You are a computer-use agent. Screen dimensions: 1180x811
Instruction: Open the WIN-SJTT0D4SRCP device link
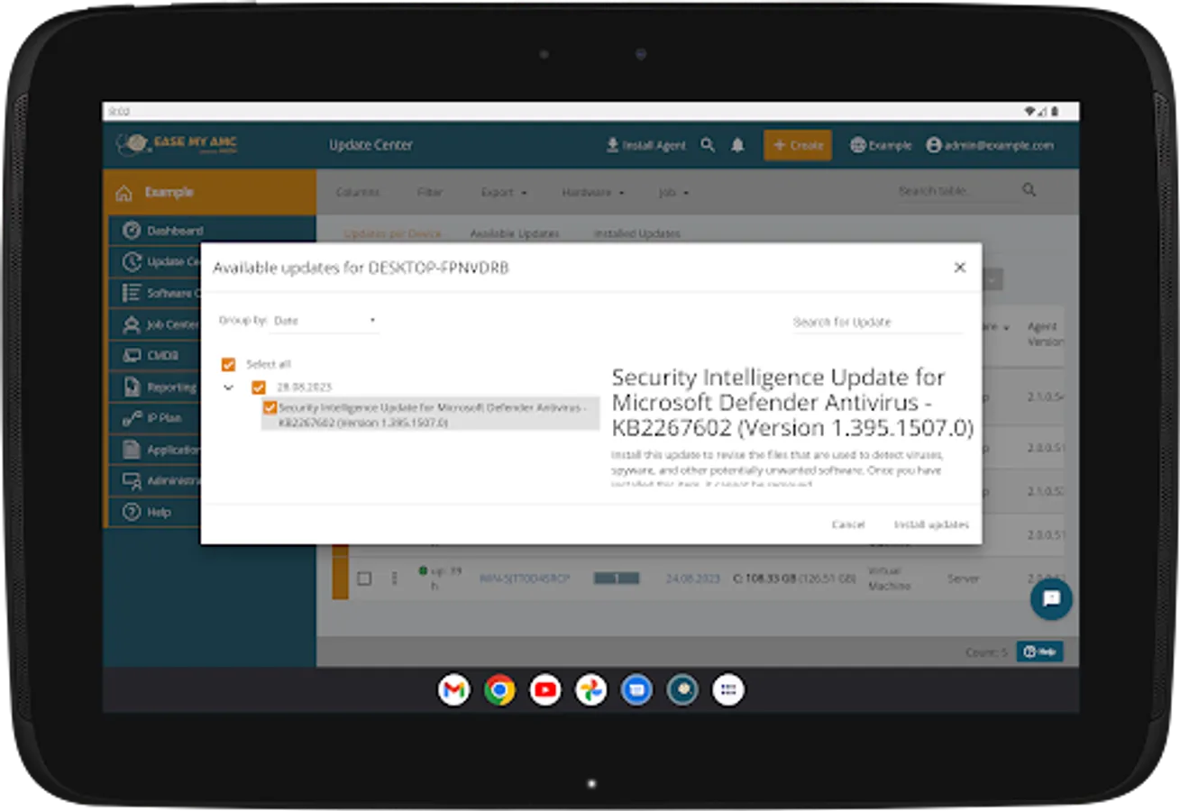click(x=524, y=579)
